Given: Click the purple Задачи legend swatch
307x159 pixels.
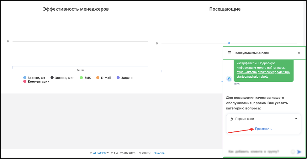Looking at the screenshot, I should click(118, 78).
